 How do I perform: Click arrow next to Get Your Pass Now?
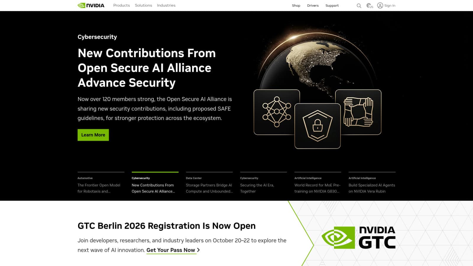click(x=198, y=250)
